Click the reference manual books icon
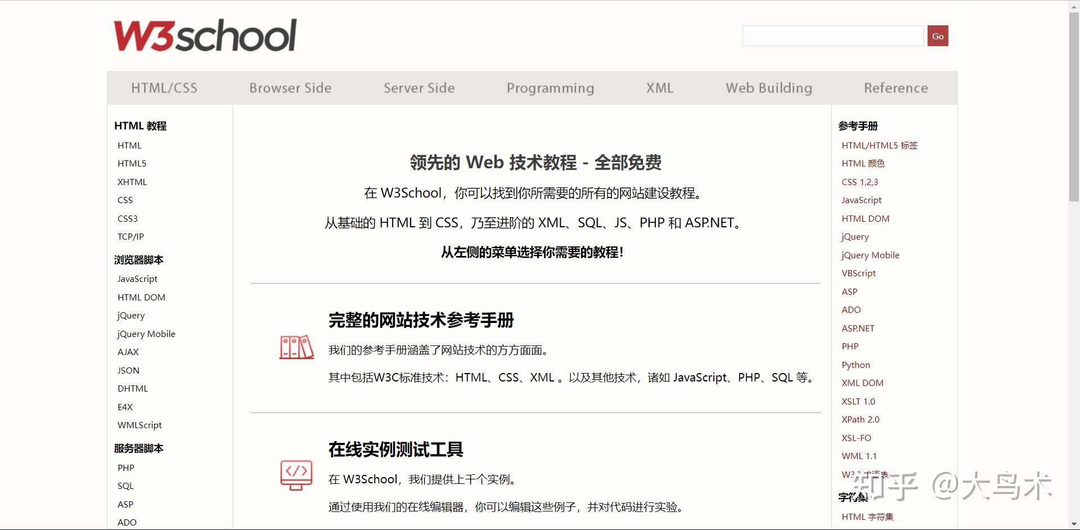Screen dimensions: 1080x530 (x=296, y=347)
